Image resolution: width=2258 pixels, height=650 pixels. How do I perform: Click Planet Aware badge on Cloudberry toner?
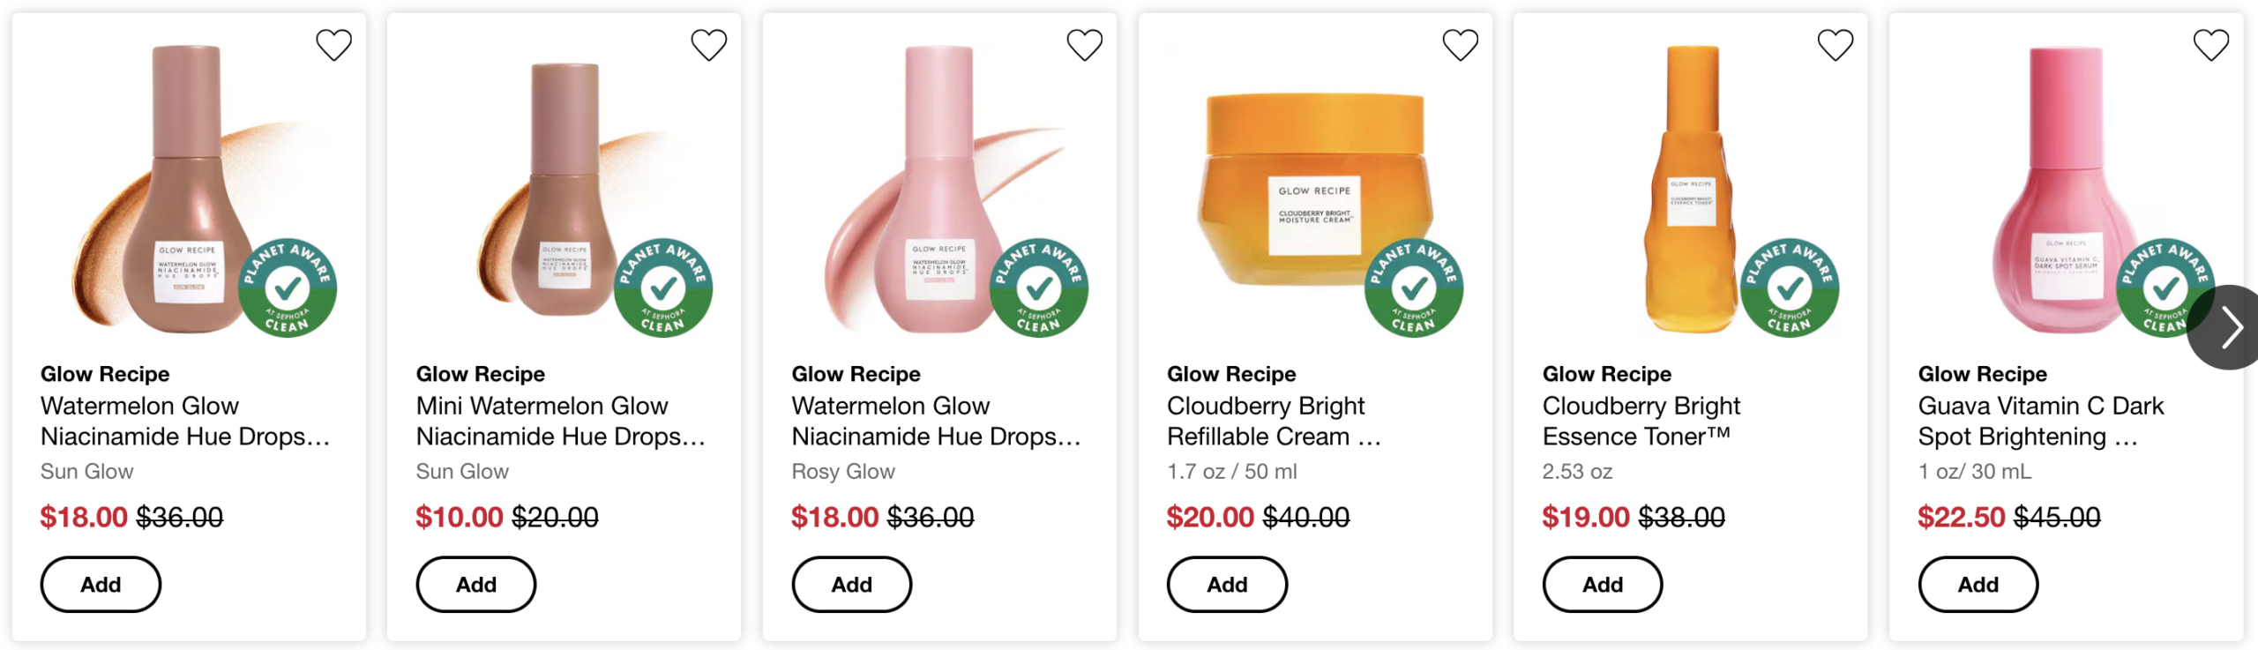pos(1789,288)
